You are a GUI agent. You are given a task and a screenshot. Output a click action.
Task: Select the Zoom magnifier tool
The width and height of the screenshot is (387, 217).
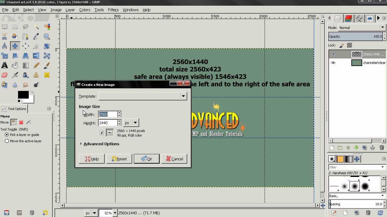47,36
